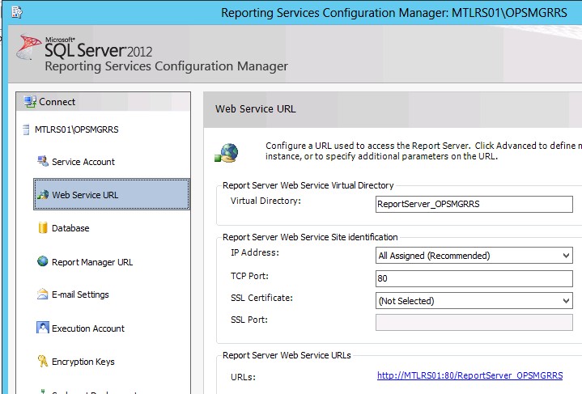Select Web Service URL sidebar item
The image size is (582, 394).
[112, 194]
